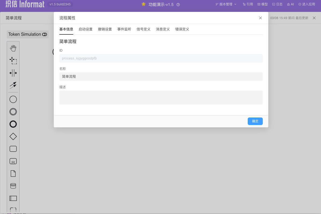The image size is (321, 214).
Task: Select the Space tool
Action: [13, 73]
